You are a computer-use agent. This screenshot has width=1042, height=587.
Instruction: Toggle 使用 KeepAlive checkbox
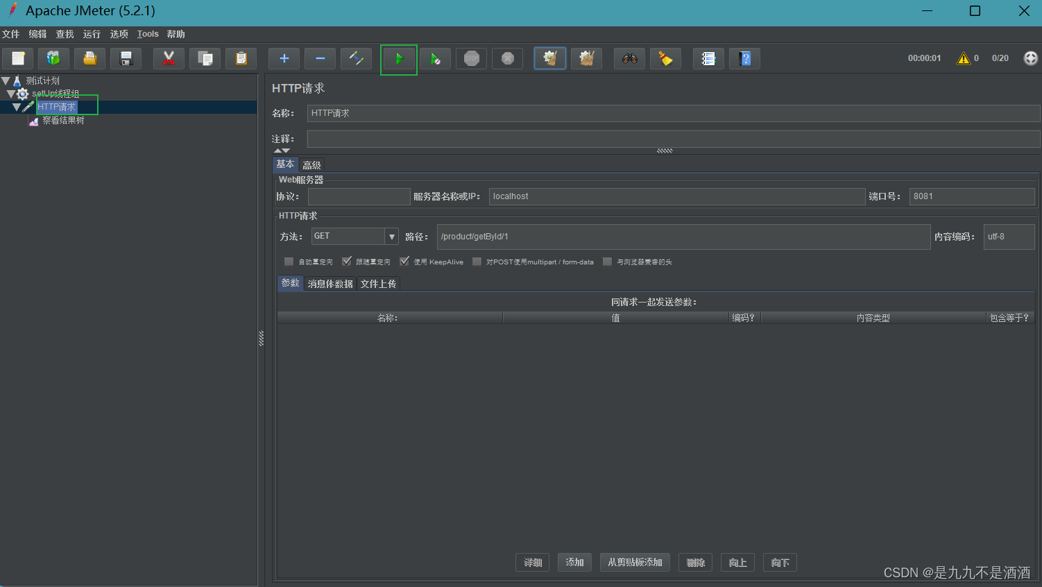404,262
